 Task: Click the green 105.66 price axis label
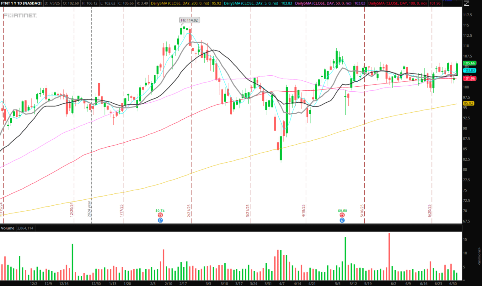click(469, 63)
